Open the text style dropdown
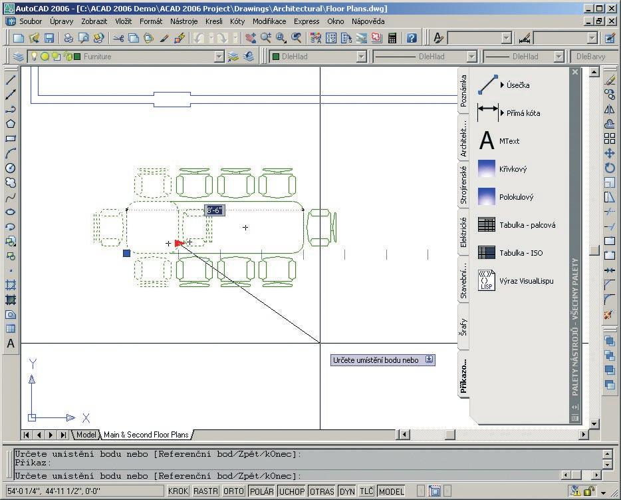The image size is (621, 500). coord(506,38)
